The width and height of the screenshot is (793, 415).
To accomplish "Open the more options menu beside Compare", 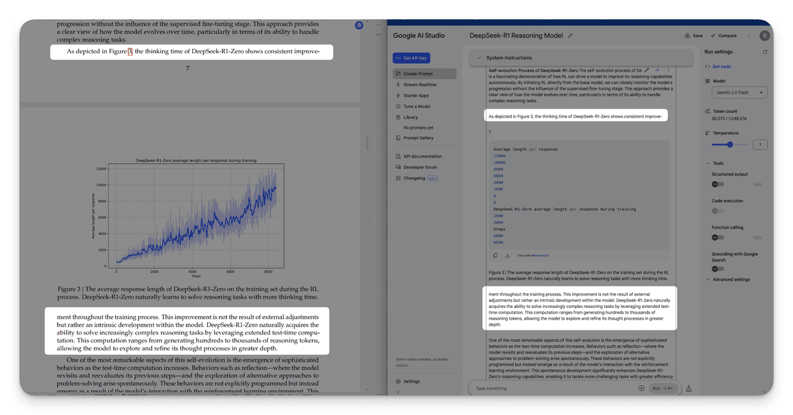I will pos(748,36).
